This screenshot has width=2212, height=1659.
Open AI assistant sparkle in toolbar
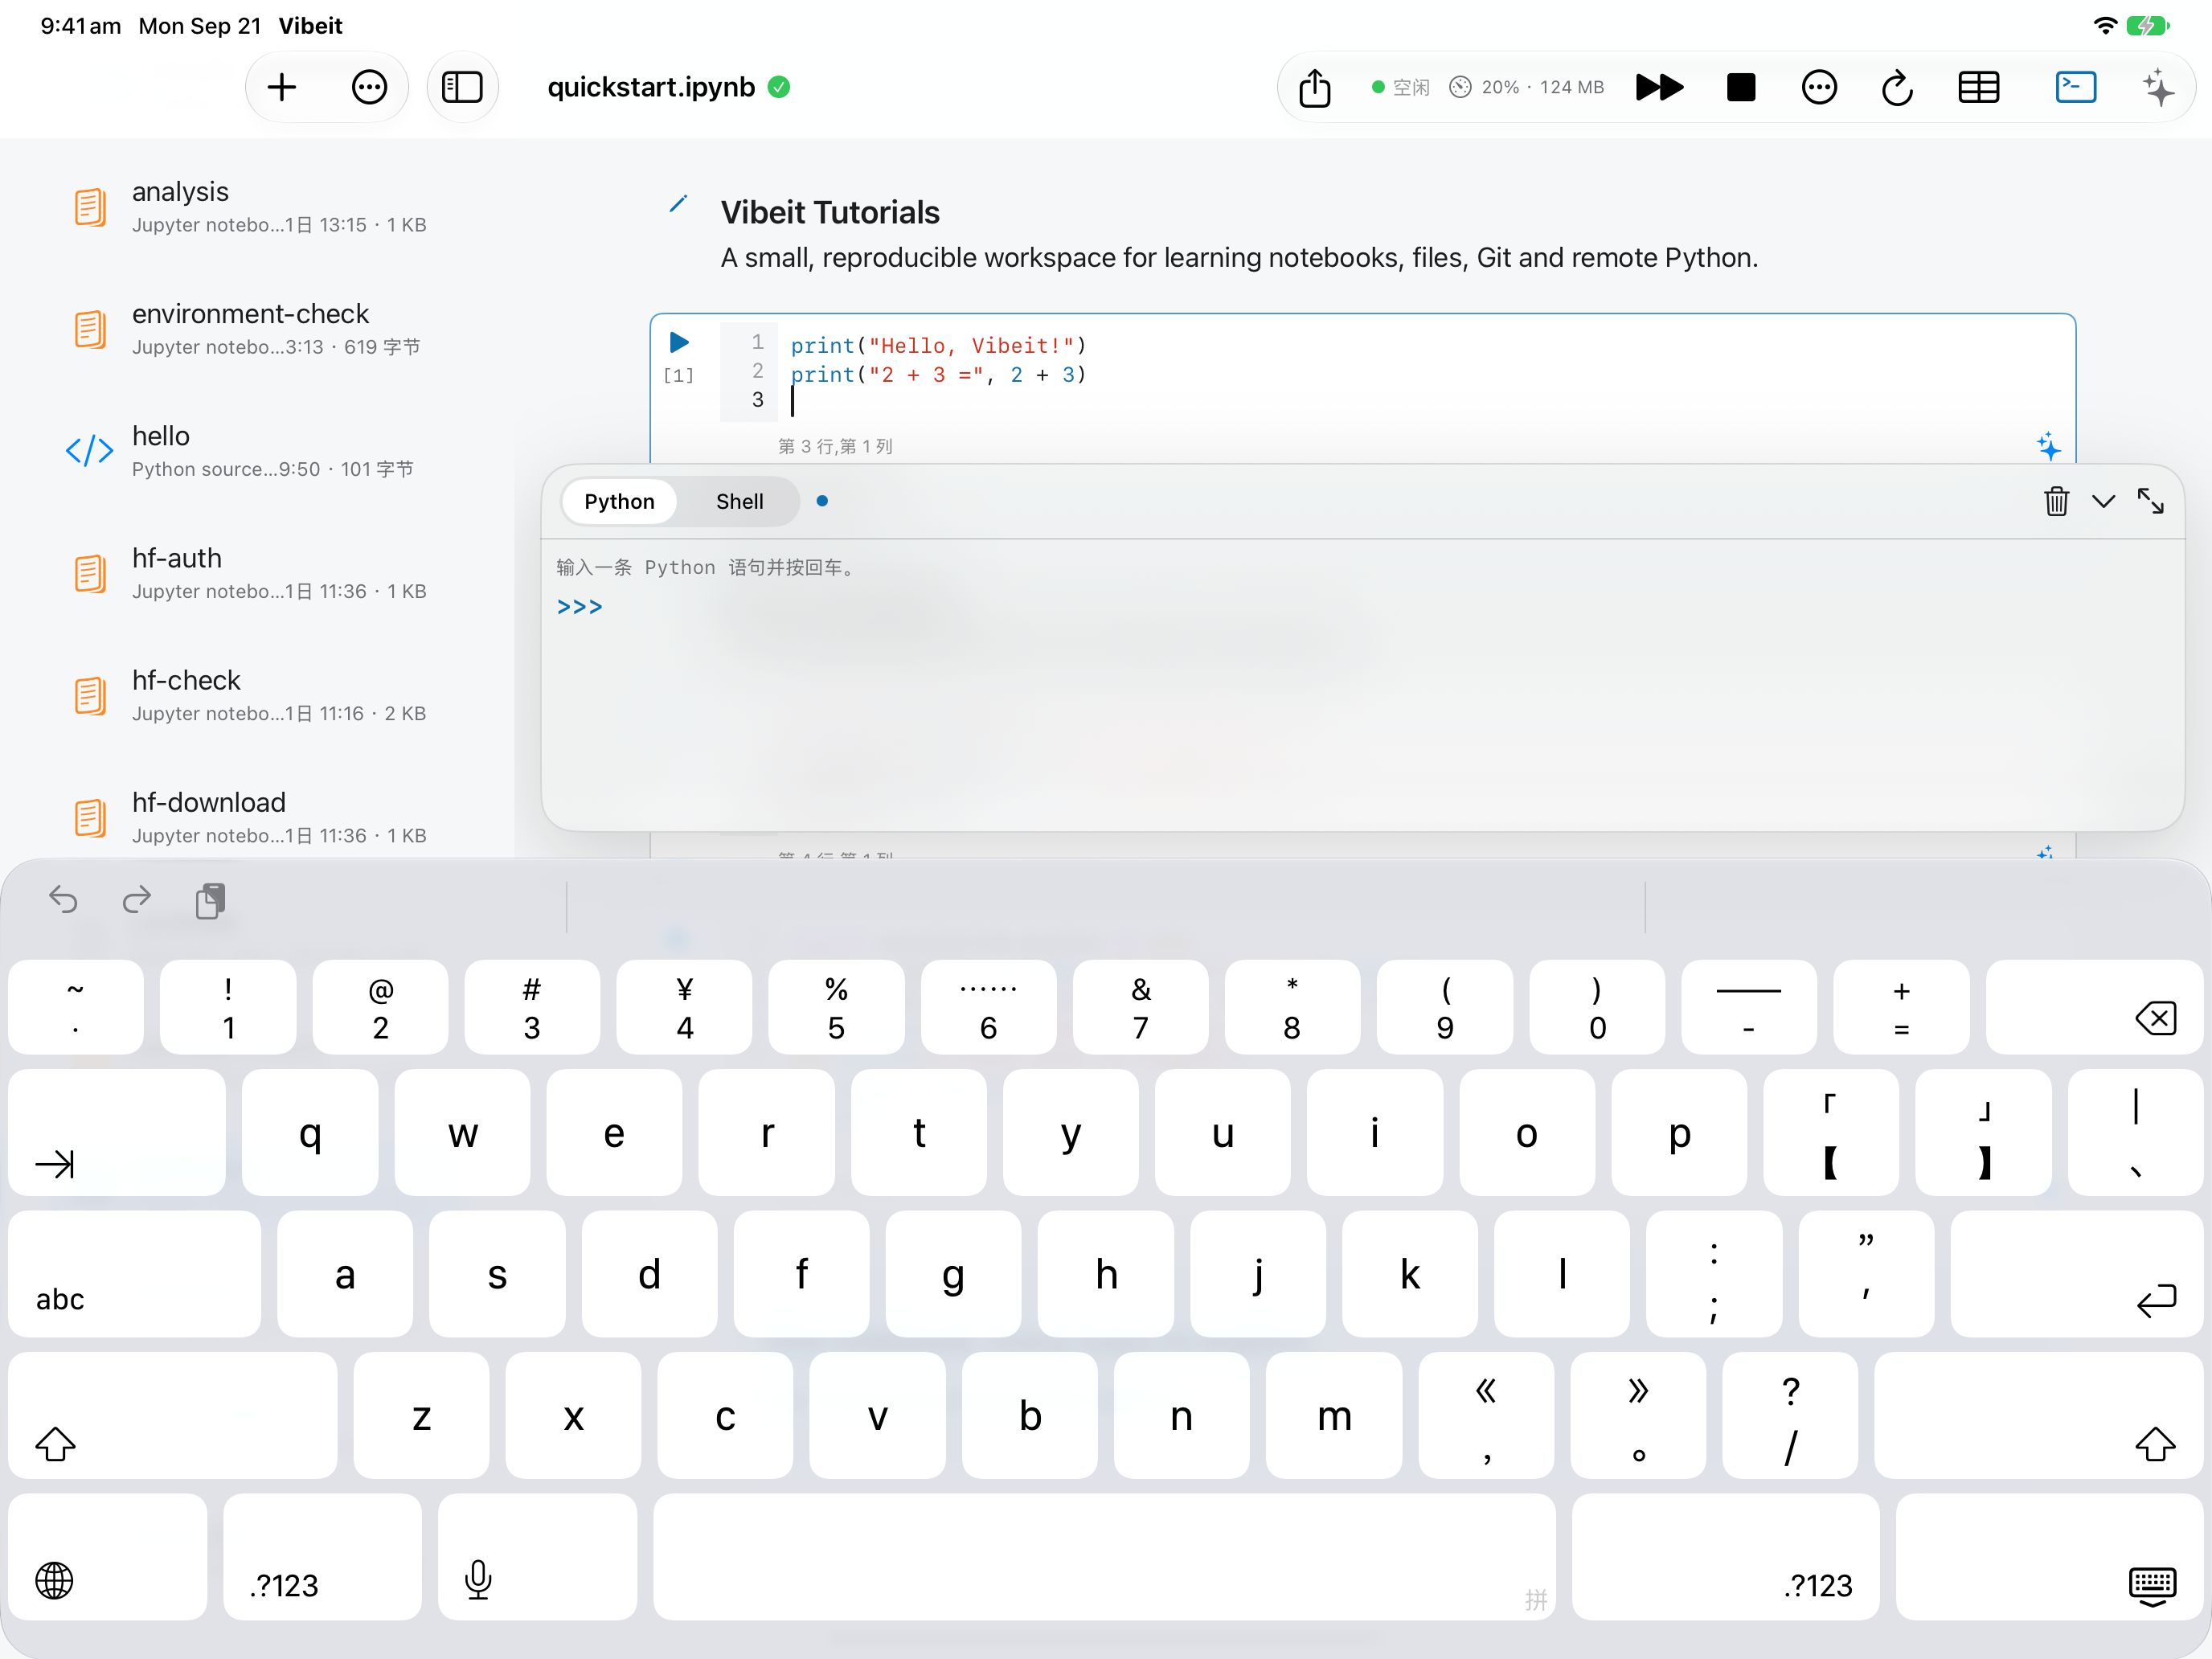[x=2158, y=88]
